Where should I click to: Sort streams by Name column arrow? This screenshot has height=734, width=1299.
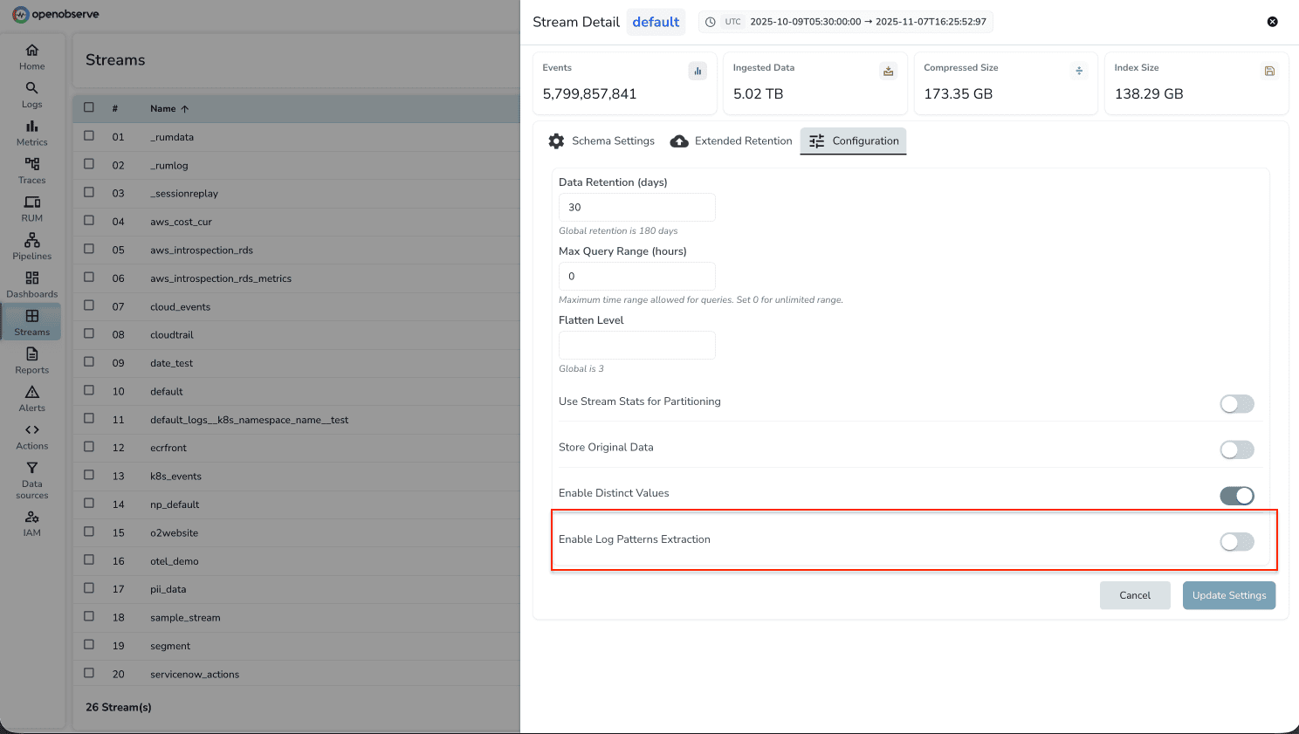pos(185,109)
